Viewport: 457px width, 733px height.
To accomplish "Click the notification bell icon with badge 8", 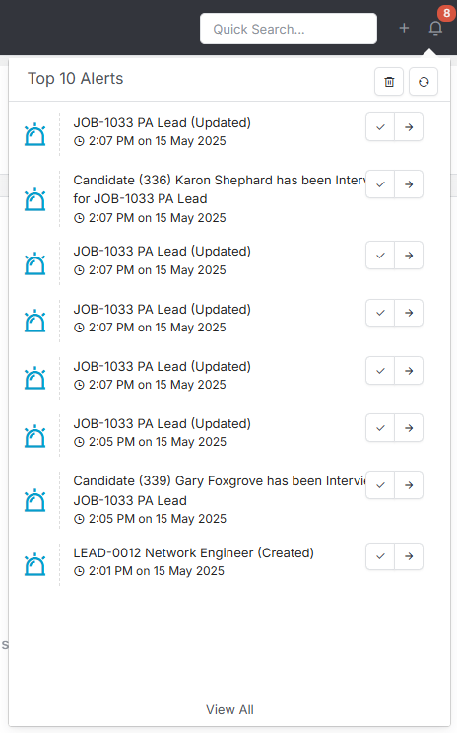I will [x=435, y=28].
